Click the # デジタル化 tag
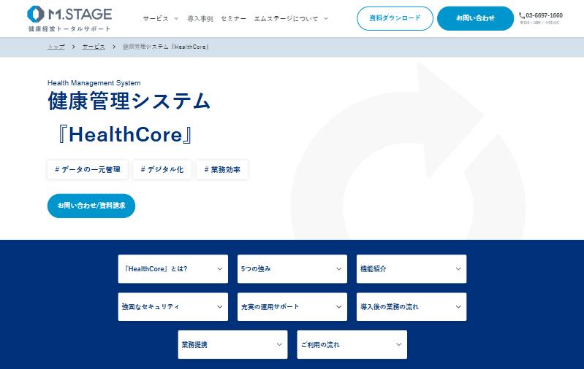Viewport: 584px width, 369px height. pos(162,170)
